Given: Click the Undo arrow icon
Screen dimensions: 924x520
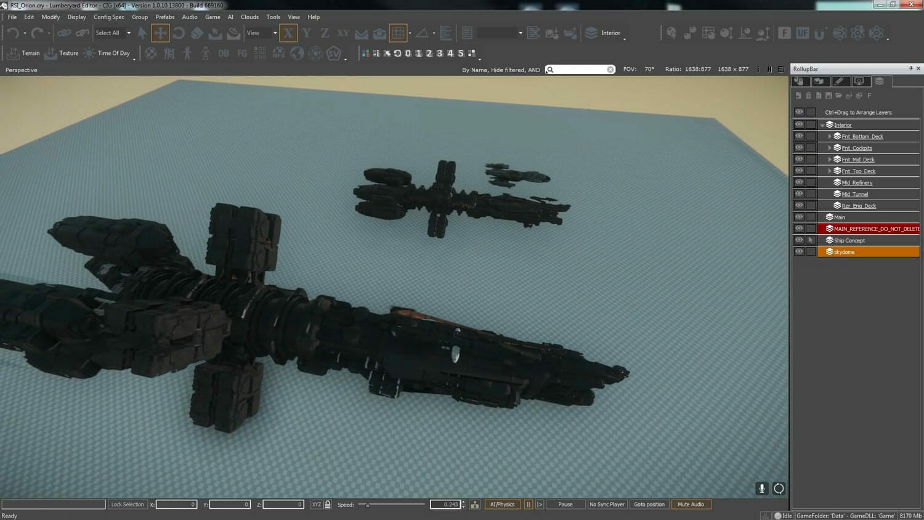Looking at the screenshot, I should [13, 33].
